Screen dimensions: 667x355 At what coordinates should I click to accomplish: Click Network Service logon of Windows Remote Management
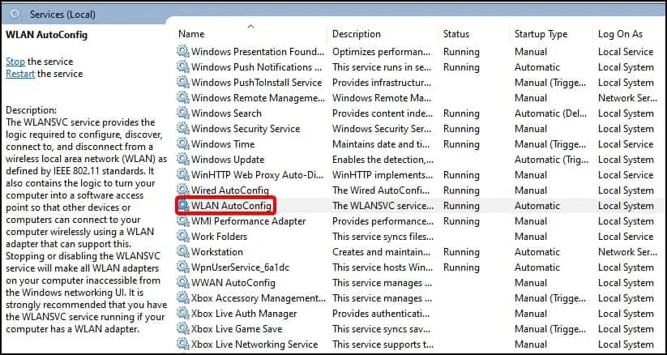click(x=627, y=98)
